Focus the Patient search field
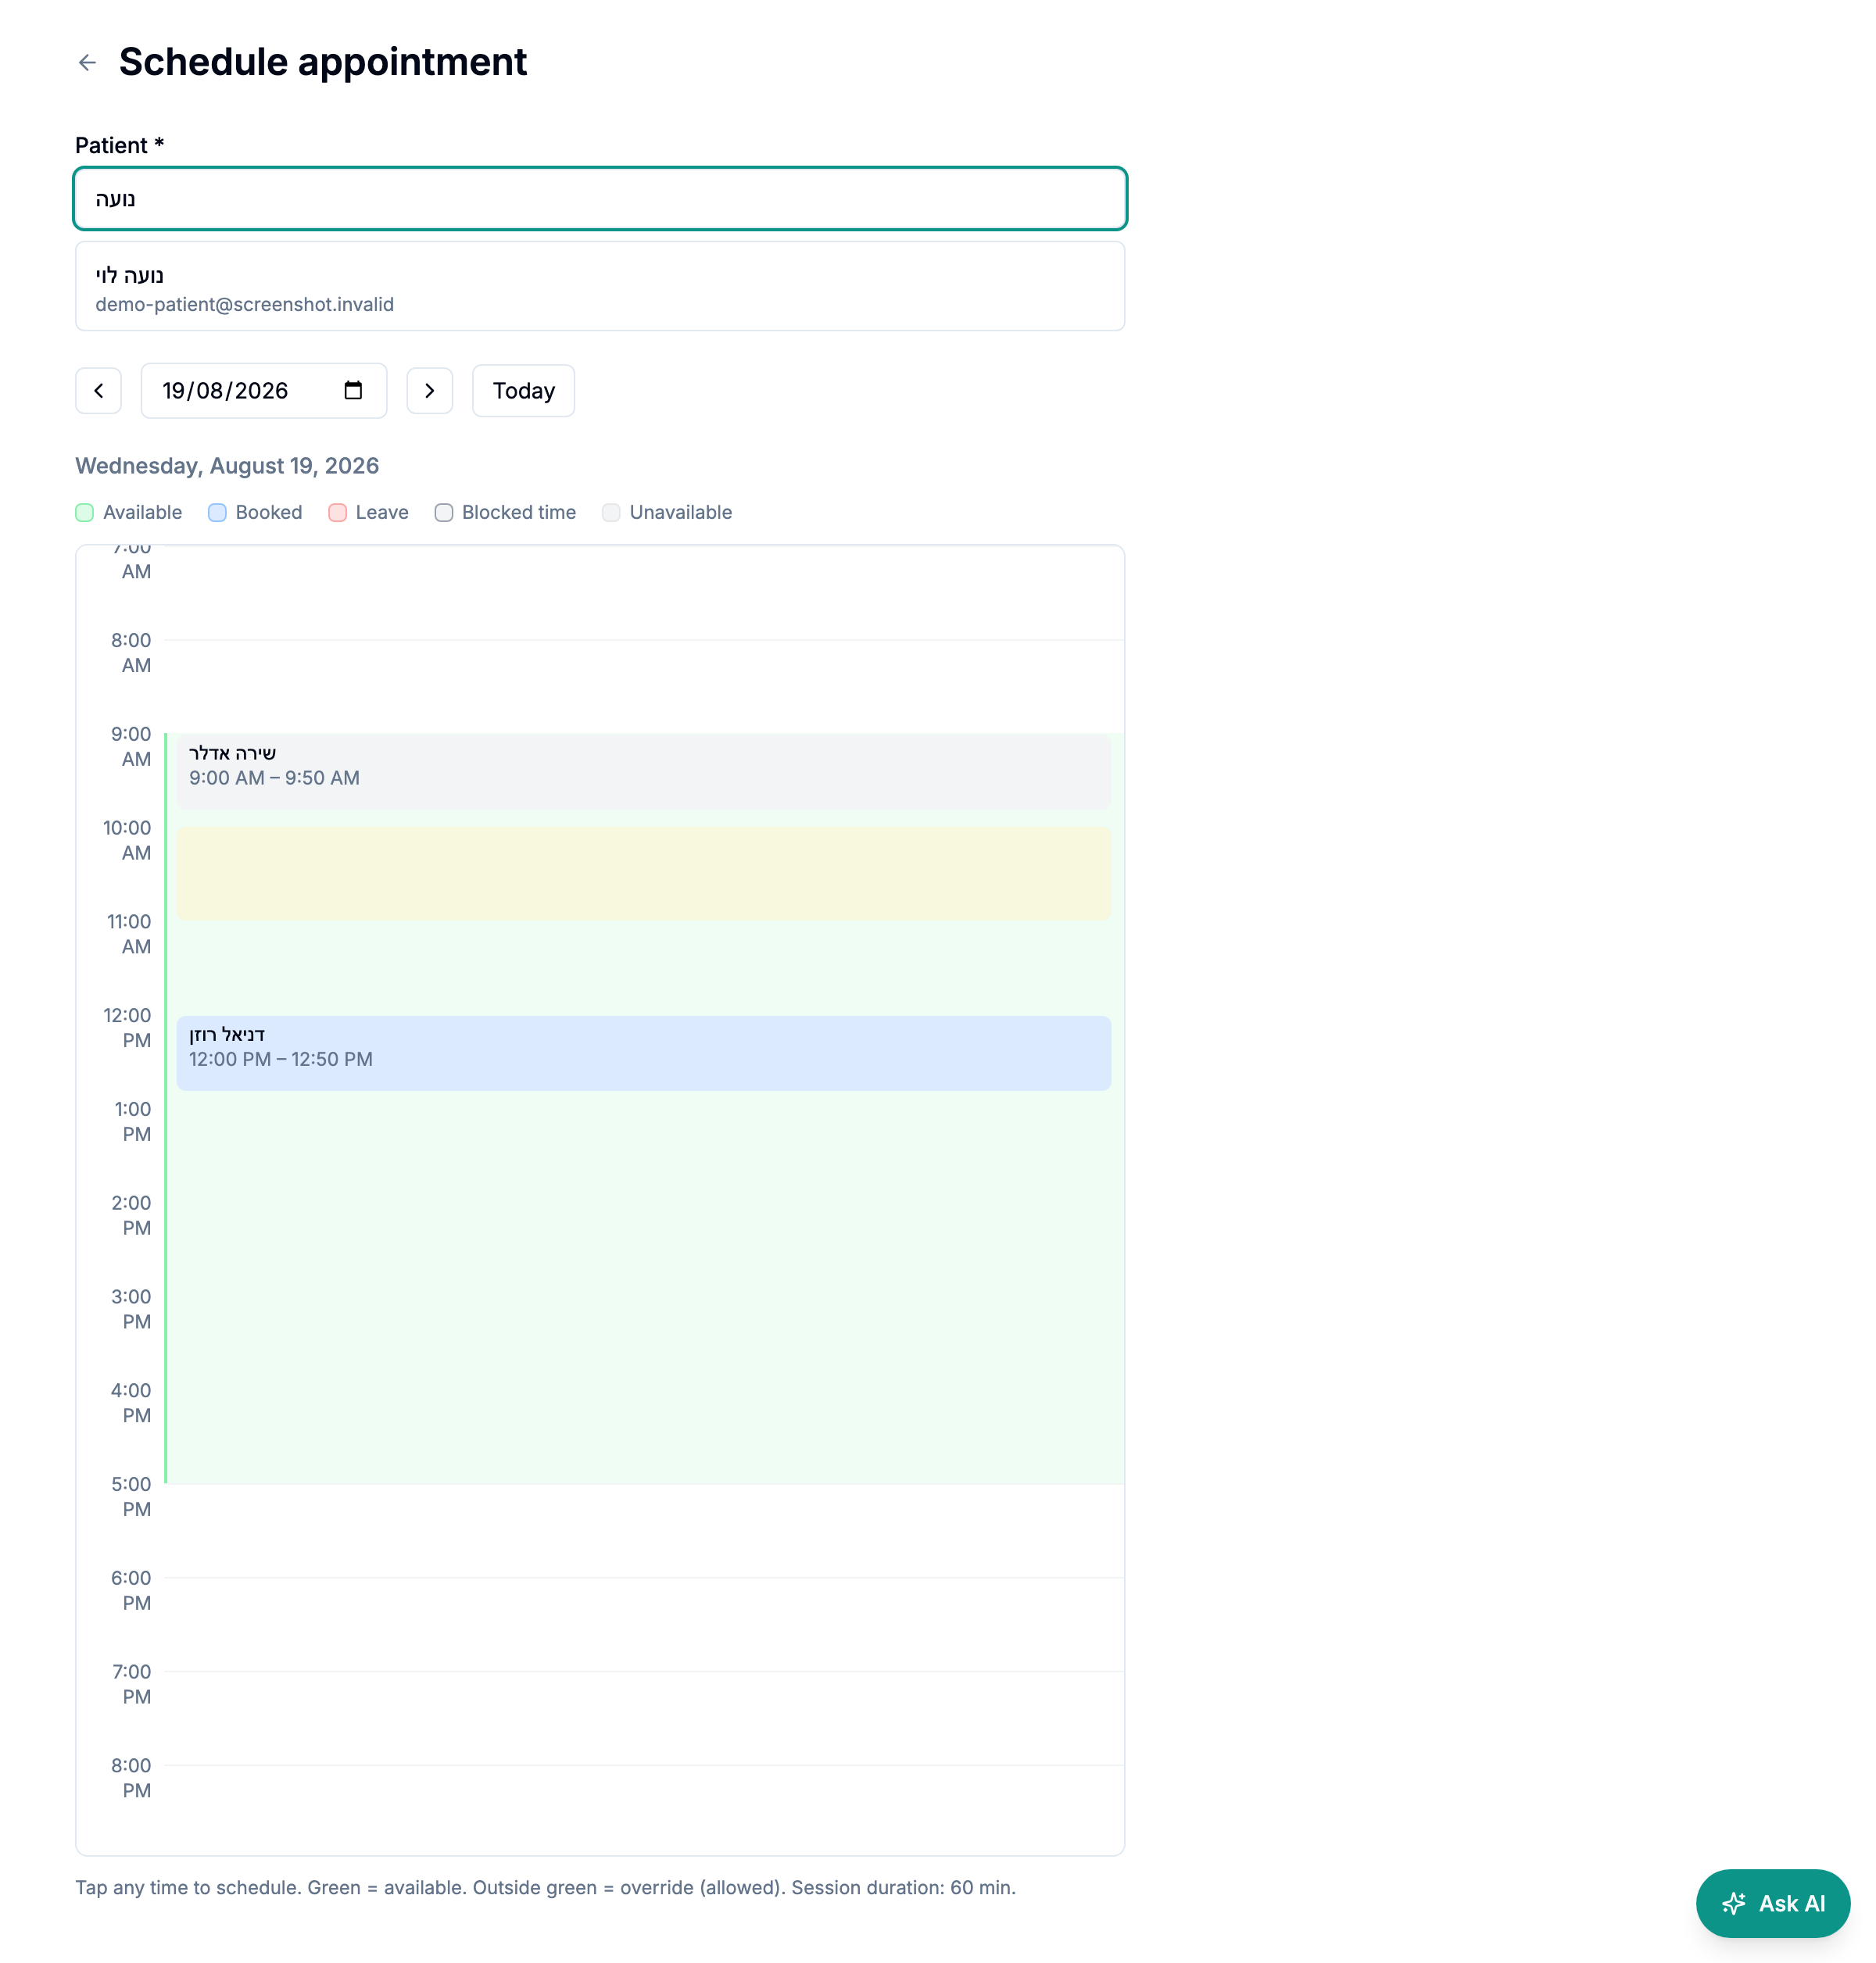Image resolution: width=1876 pixels, height=1963 pixels. 600,199
